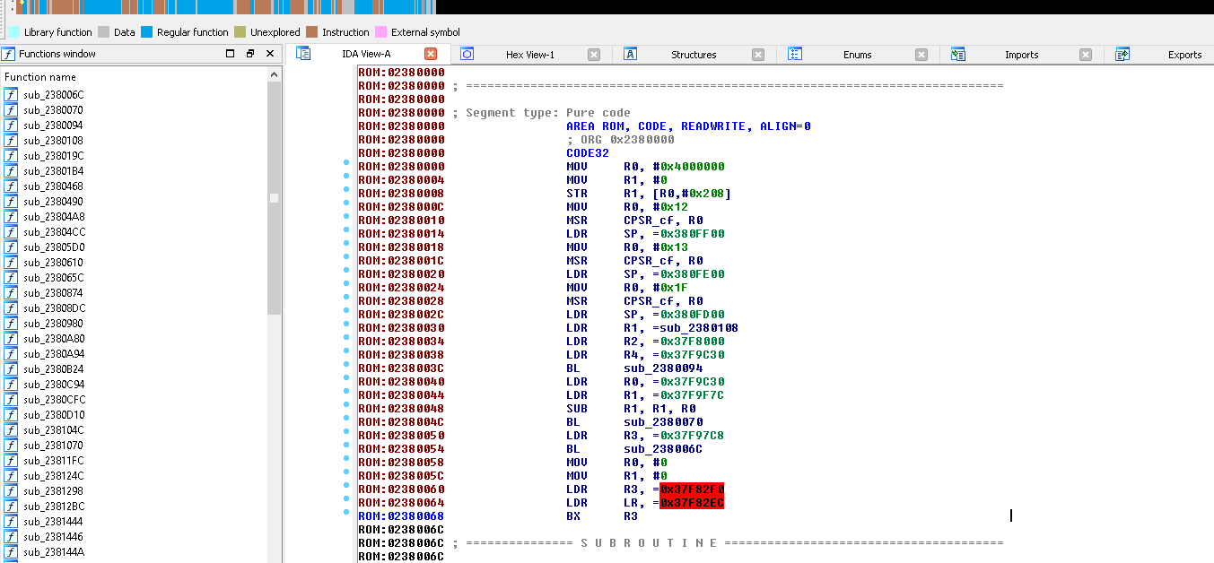Image resolution: width=1214 pixels, height=563 pixels.
Task: Click function icon beside sub_238006C
Action: (11, 94)
